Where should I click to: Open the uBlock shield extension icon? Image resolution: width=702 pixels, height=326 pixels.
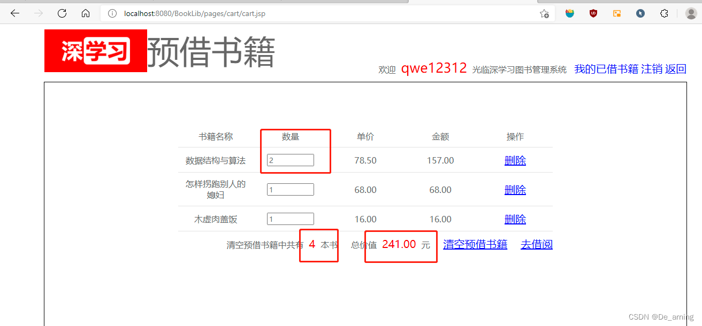pyautogui.click(x=593, y=13)
